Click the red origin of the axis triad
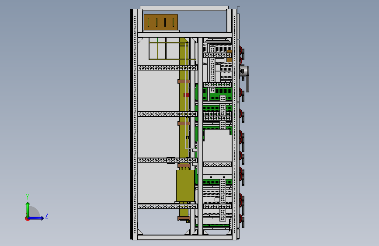The height and width of the screenshot is (246, 379). tap(27, 218)
